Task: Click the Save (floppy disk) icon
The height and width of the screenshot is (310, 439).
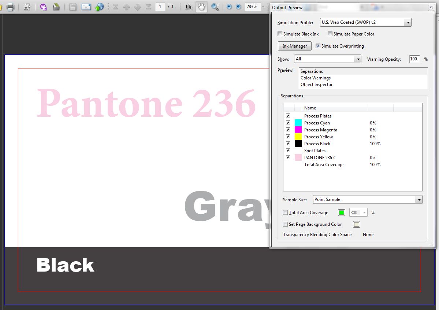Action: pyautogui.click(x=73, y=7)
